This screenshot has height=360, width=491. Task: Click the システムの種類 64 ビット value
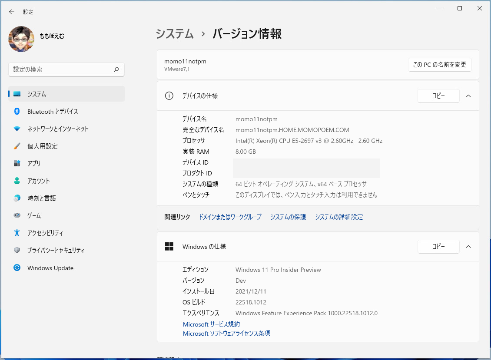[x=301, y=184]
